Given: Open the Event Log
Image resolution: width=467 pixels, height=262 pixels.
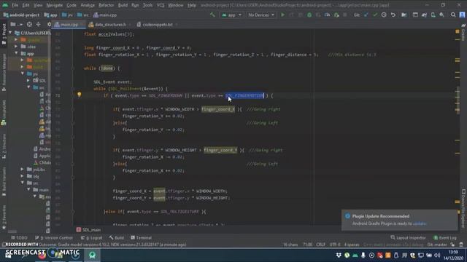Looking at the screenshot, I should [x=445, y=238].
